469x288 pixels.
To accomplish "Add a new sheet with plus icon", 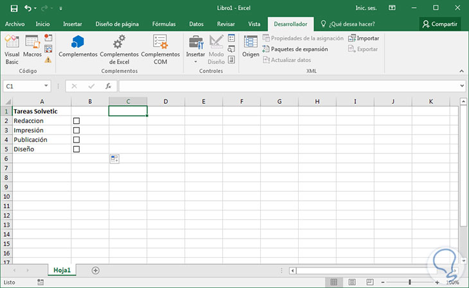I will tap(96, 271).
